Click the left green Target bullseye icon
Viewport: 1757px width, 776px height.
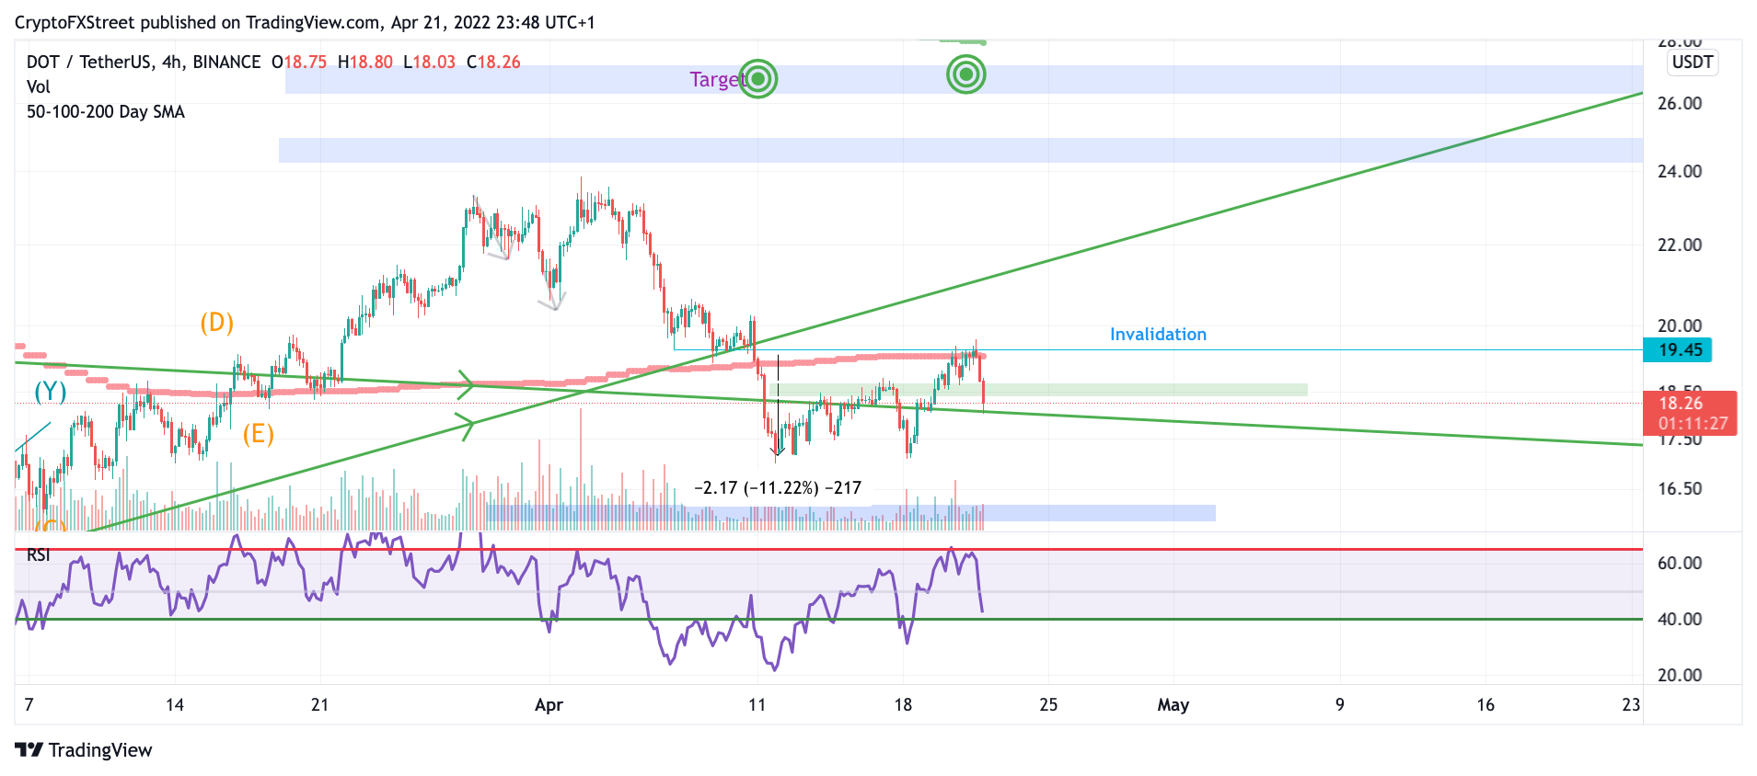click(x=758, y=79)
